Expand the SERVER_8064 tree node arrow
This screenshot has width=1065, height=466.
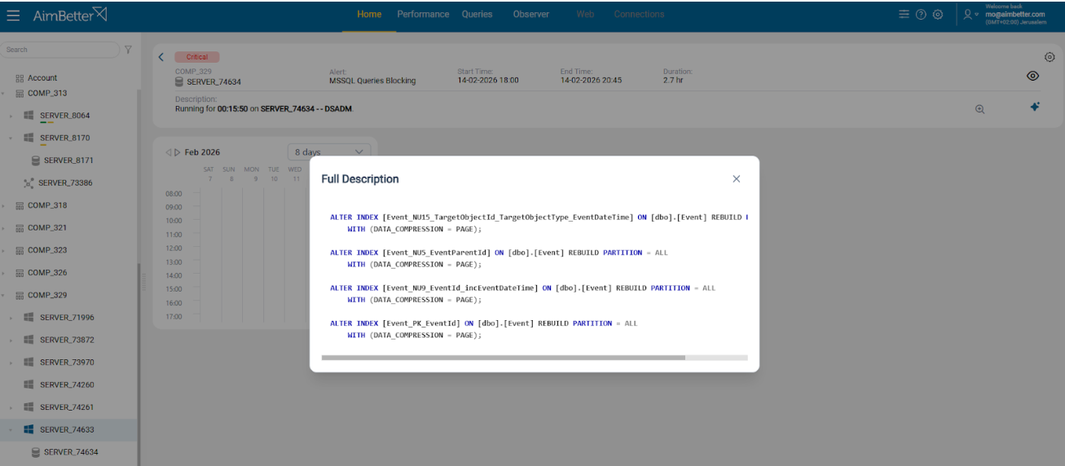(11, 116)
